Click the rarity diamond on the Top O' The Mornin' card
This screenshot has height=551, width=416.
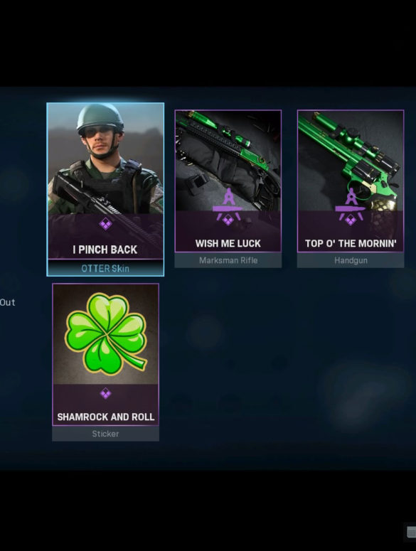coord(351,220)
